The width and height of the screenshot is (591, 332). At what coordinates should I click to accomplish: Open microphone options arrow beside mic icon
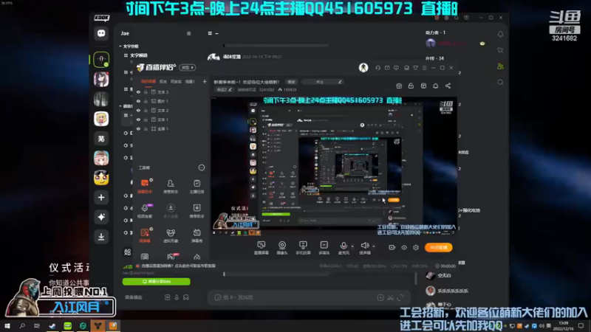point(352,246)
